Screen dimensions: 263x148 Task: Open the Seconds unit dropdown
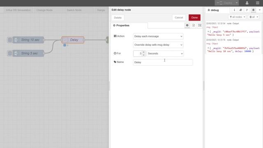(165, 53)
